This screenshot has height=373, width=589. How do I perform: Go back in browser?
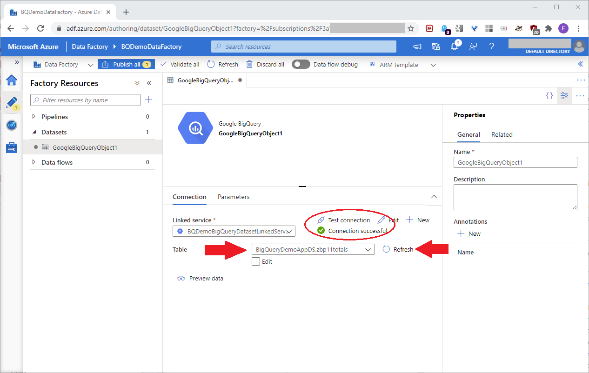click(x=11, y=28)
